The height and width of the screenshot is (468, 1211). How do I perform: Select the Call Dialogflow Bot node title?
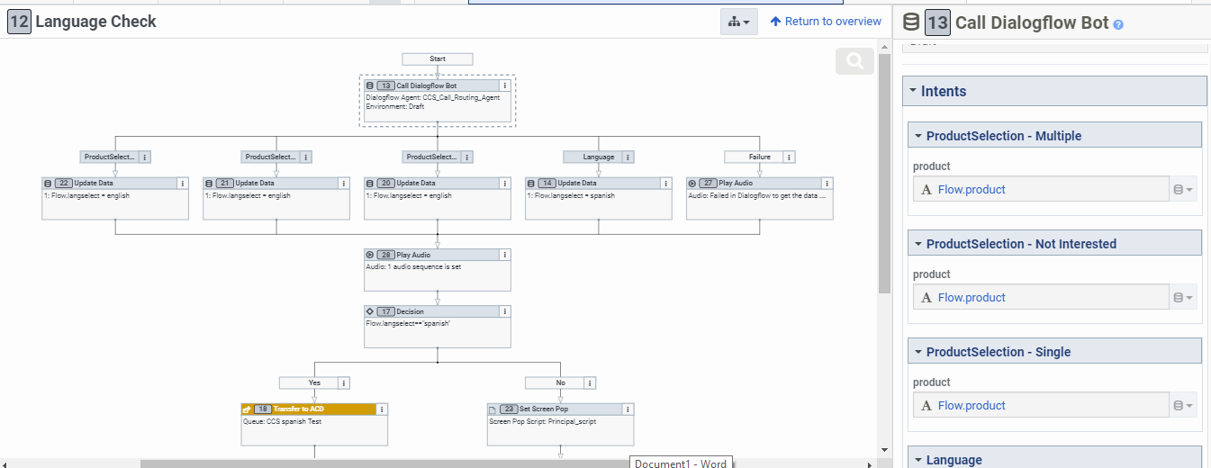coord(426,85)
